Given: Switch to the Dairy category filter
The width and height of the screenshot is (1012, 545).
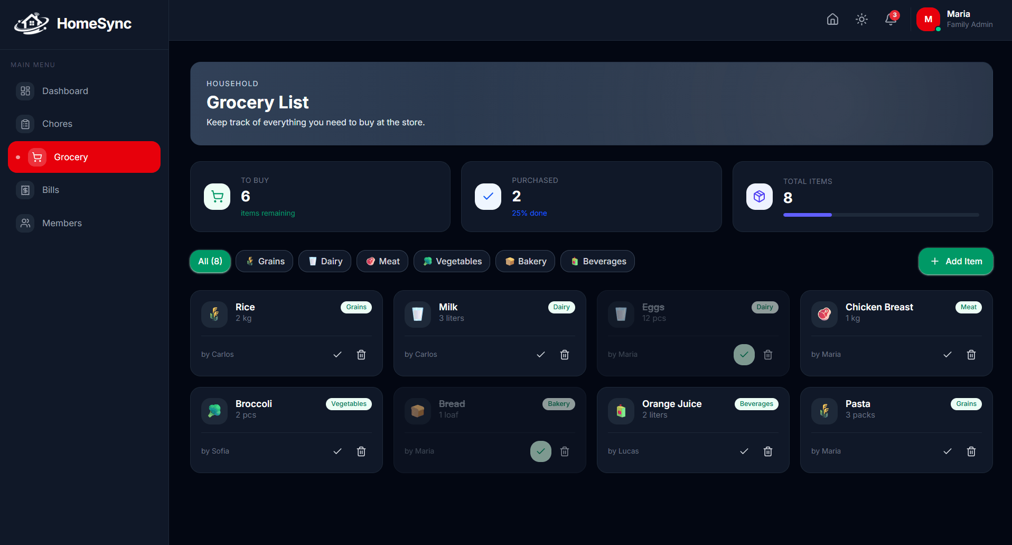Looking at the screenshot, I should (x=324, y=261).
